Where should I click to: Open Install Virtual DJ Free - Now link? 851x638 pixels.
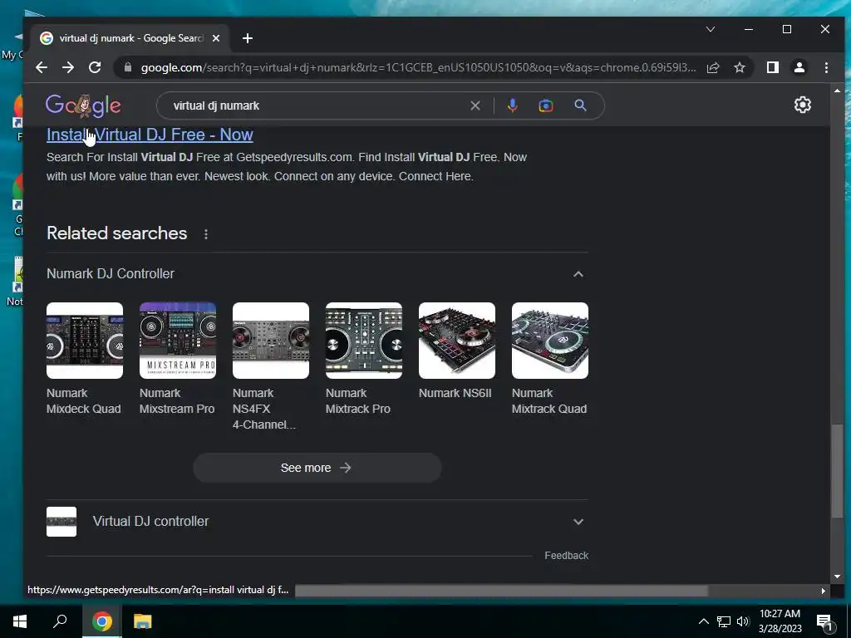[150, 135]
